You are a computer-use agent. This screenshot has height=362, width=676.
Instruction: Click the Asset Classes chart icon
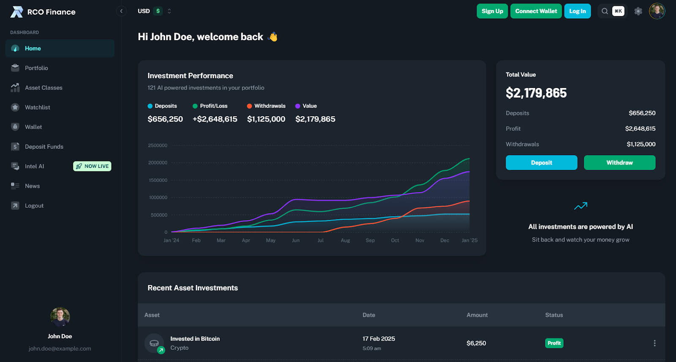[x=15, y=88]
